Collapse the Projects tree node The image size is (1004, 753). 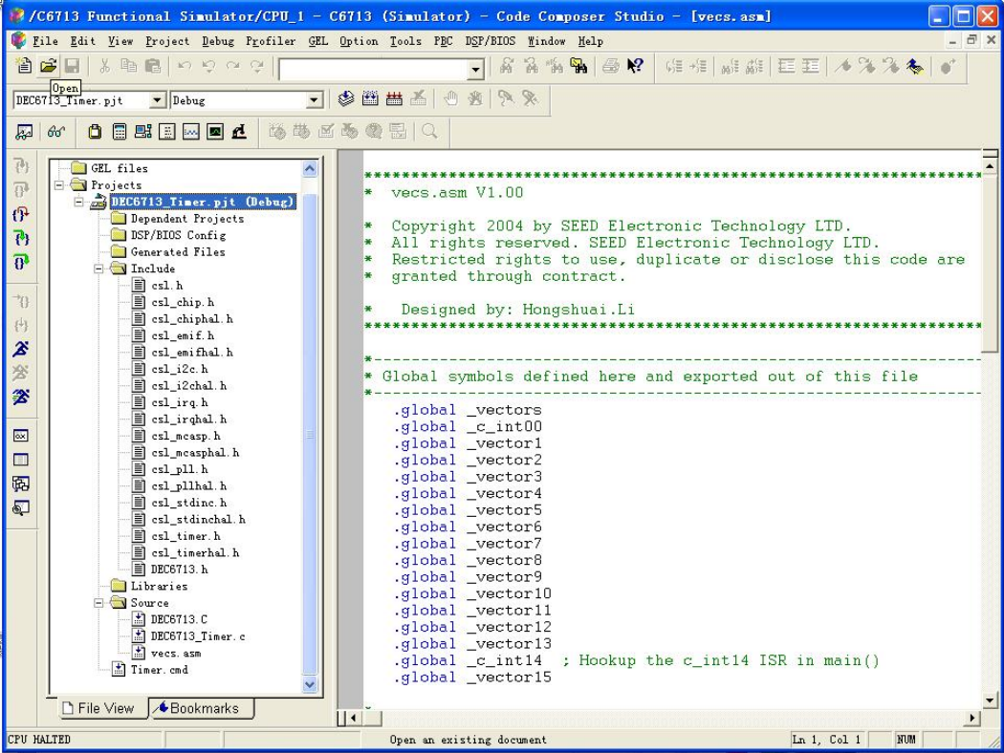(x=59, y=184)
